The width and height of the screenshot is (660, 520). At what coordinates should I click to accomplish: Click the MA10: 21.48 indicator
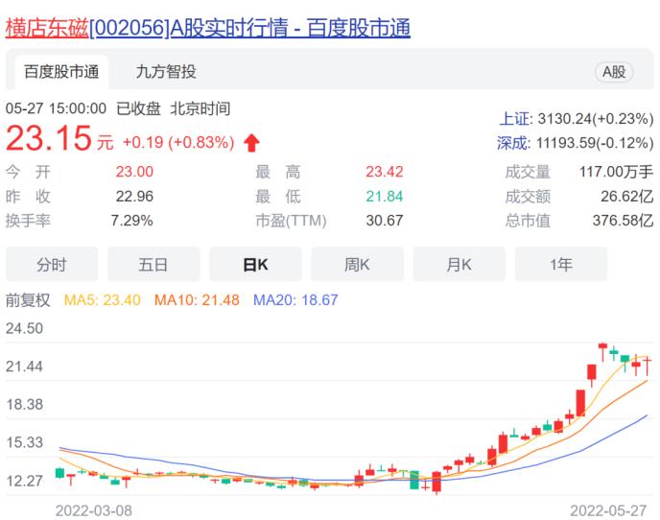click(197, 300)
